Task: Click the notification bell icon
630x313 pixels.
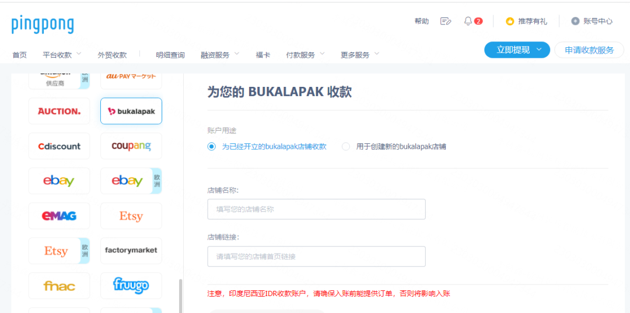Action: coord(468,21)
